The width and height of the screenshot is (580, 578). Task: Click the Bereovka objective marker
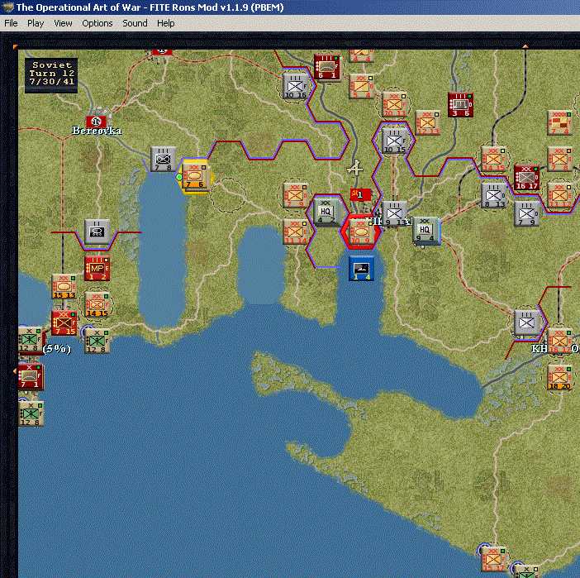[96, 122]
